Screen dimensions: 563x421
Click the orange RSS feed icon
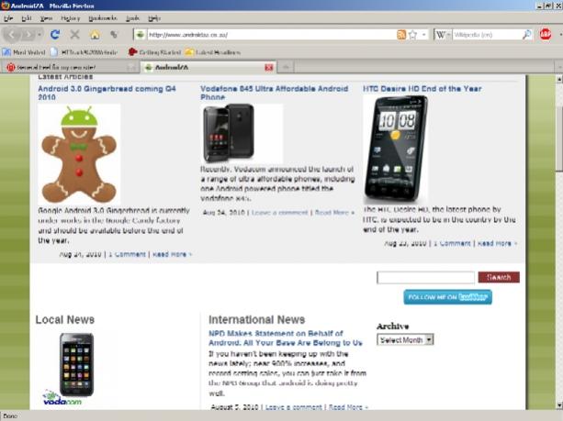click(401, 35)
